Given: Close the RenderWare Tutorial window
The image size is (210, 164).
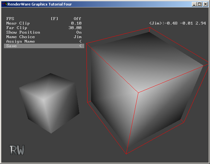Looking at the screenshot, I should (205, 4).
